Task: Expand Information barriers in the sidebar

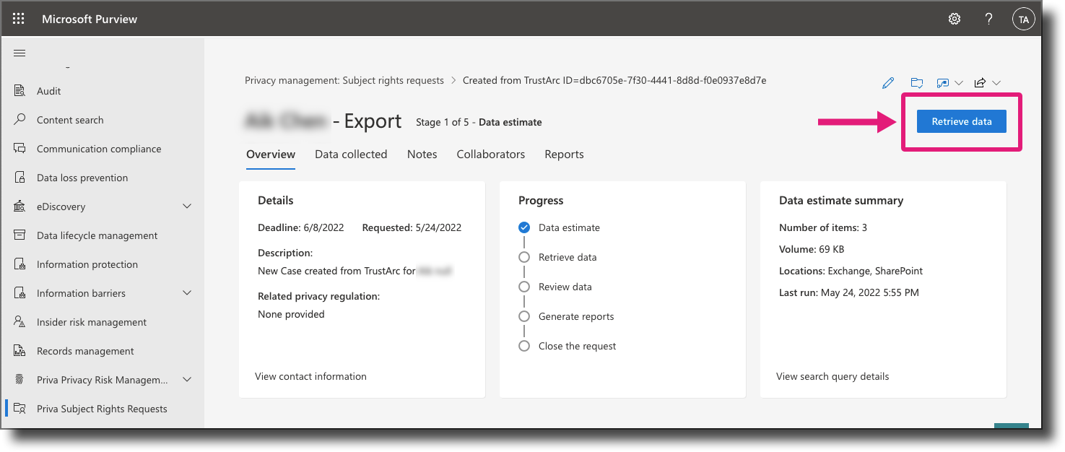Action: click(x=186, y=292)
